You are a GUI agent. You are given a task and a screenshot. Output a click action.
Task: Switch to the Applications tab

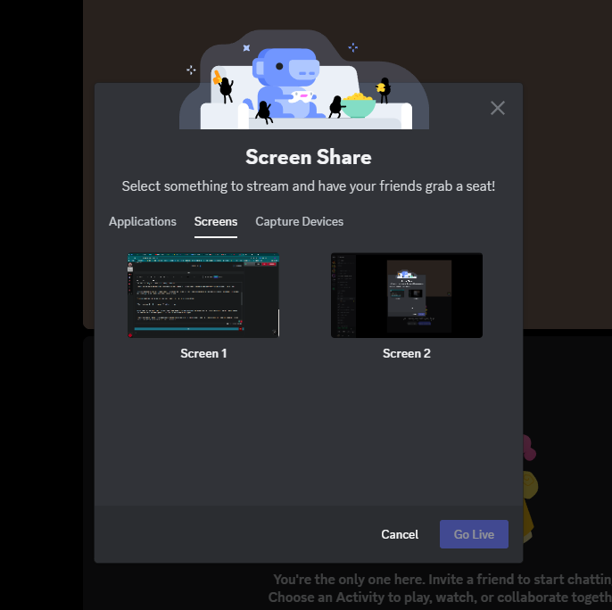pyautogui.click(x=143, y=222)
